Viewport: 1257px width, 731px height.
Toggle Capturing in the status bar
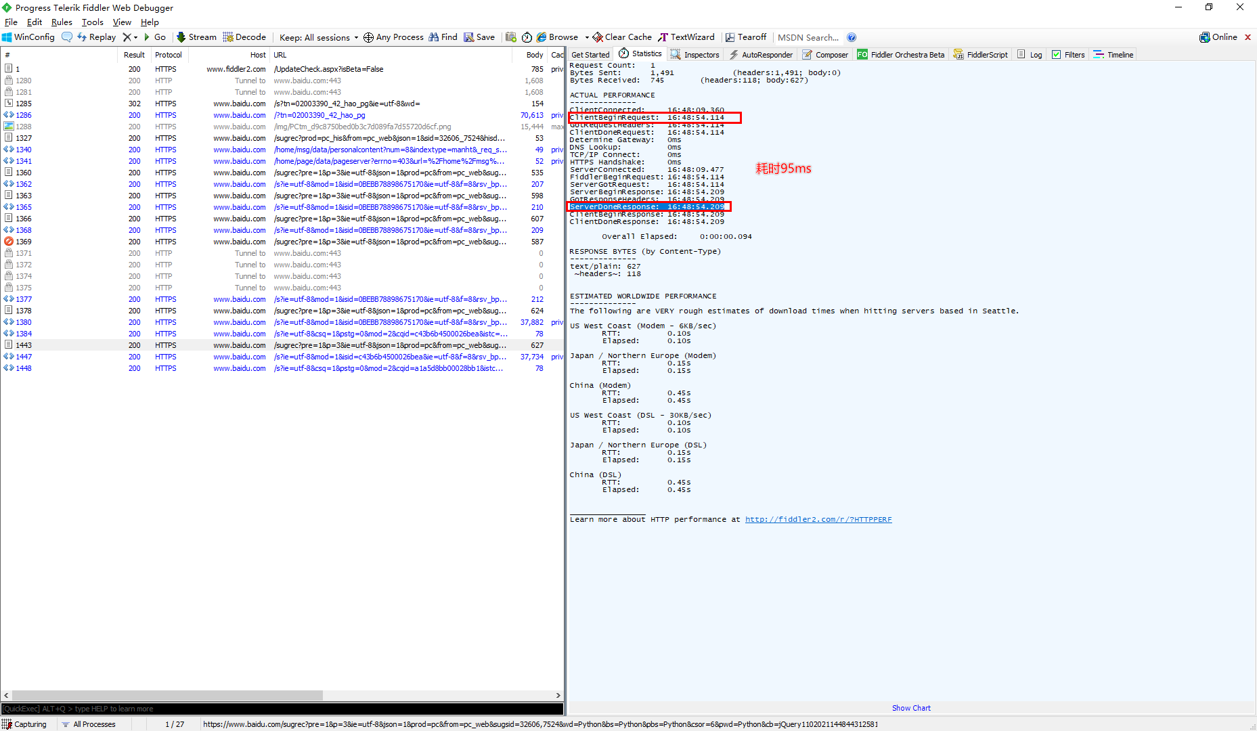pos(25,724)
